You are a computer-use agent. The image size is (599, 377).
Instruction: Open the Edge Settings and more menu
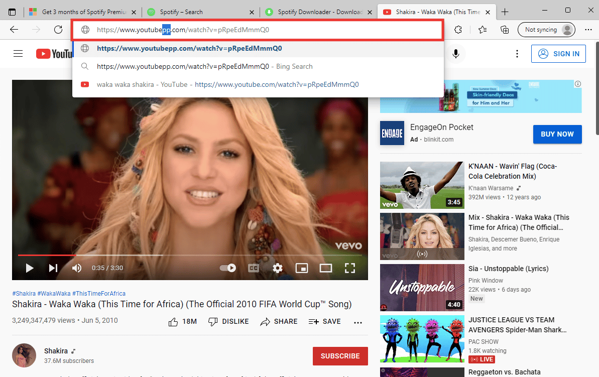pos(588,30)
